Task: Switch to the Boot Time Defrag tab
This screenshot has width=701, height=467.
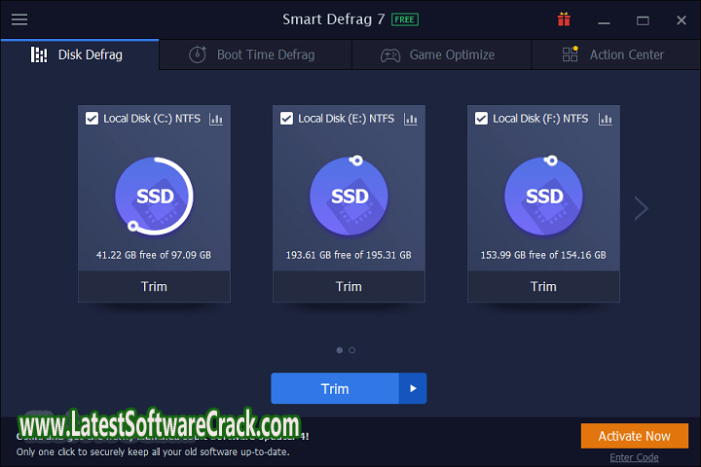Action: click(x=252, y=54)
